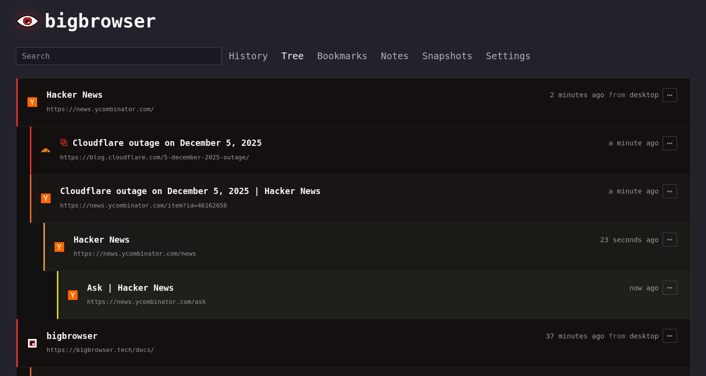Open the more options menu for the 23 seconds ago entry
Viewport: 706px width, 376px height.
[669, 239]
